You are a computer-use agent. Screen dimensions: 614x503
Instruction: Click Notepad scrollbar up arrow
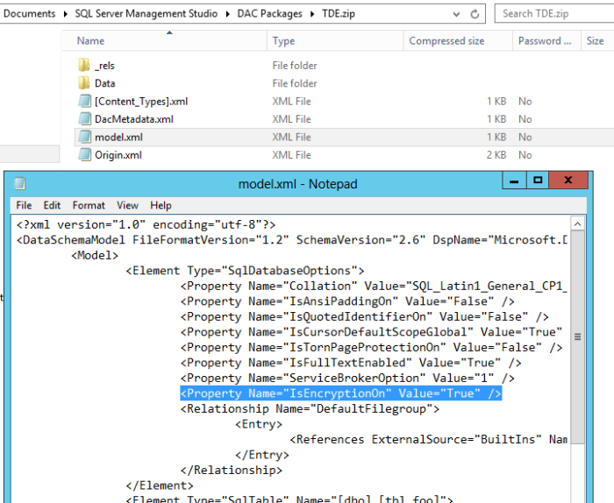[576, 224]
